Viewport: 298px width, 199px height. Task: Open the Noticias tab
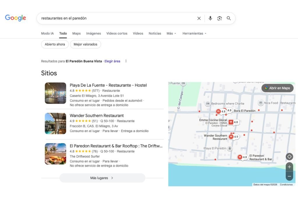155,33
